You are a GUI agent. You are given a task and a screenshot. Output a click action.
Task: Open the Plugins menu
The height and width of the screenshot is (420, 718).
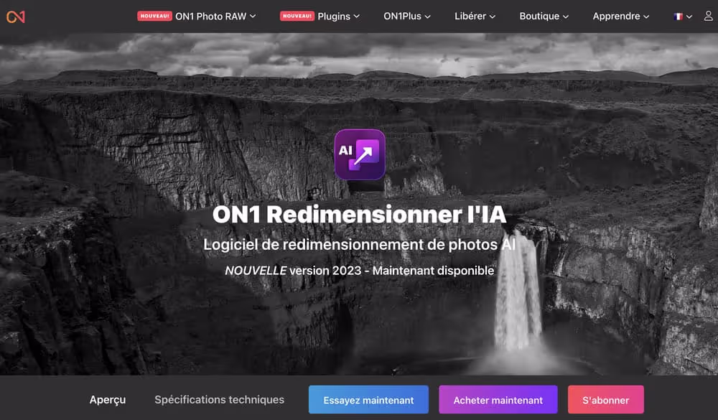point(339,17)
